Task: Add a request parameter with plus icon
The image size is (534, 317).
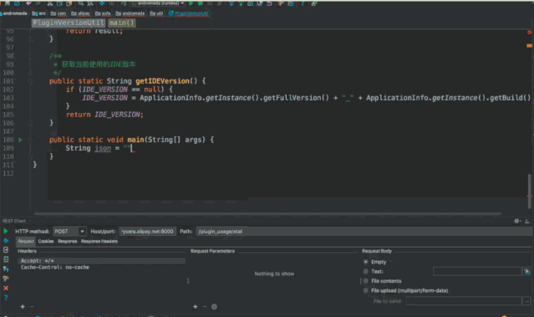Action: [x=196, y=307]
